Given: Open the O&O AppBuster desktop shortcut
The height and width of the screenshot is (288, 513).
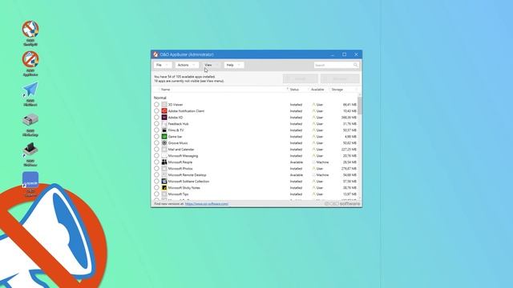Looking at the screenshot, I should coord(30,63).
